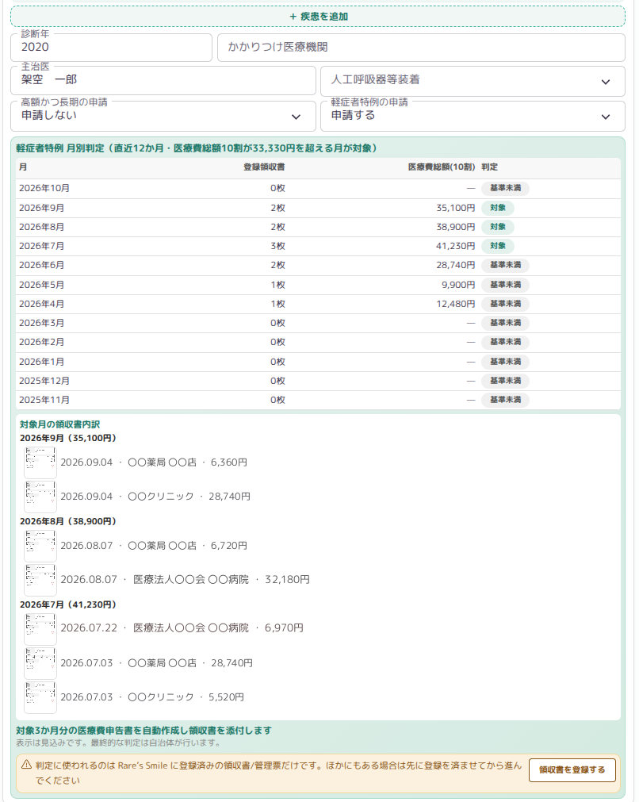Image resolution: width=639 pixels, height=802 pixels.
Task: Open receipt thumbnail for 2026.08.07 ○○病院 32,180円
Action: point(40,580)
